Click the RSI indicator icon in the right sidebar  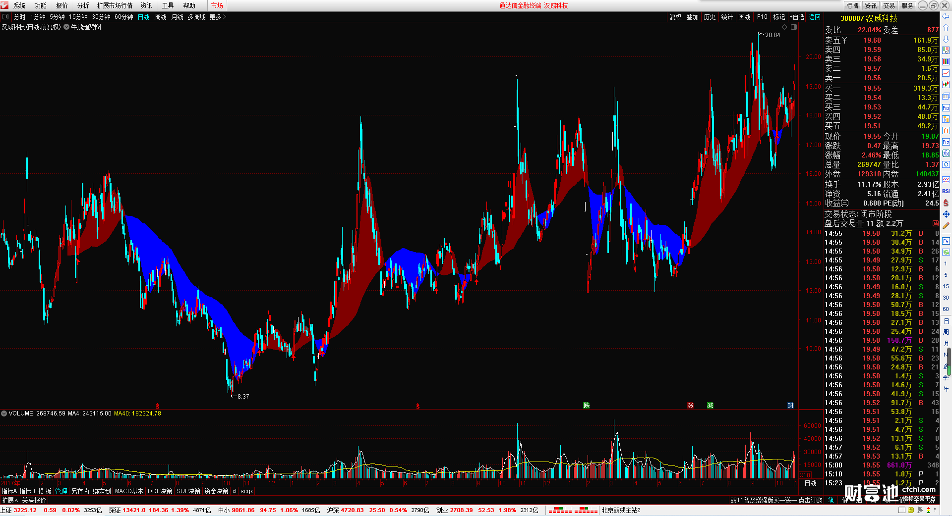point(946,191)
